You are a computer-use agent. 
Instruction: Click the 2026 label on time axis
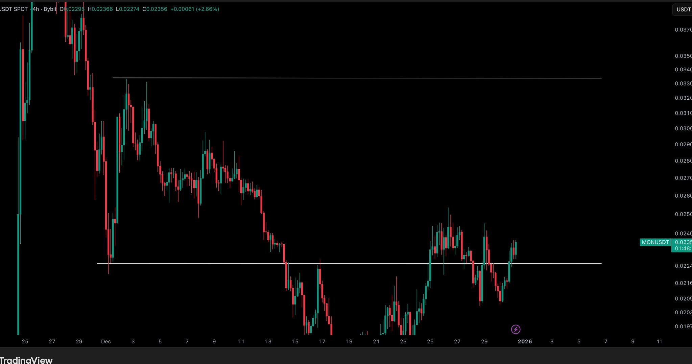pos(525,341)
